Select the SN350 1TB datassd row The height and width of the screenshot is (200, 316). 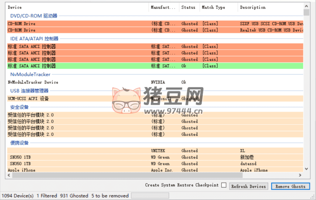(62, 163)
